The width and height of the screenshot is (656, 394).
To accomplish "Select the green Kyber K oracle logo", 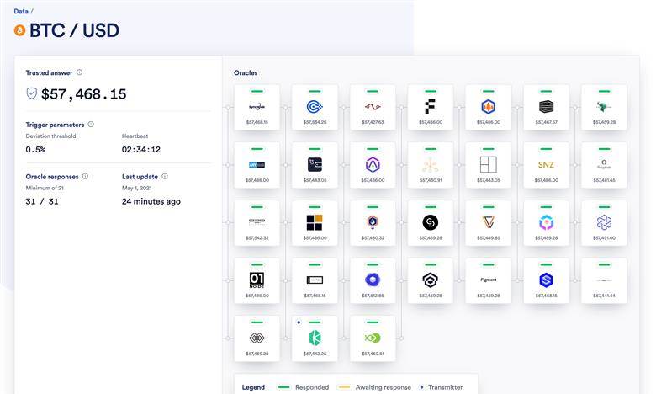I will pyautogui.click(x=315, y=338).
